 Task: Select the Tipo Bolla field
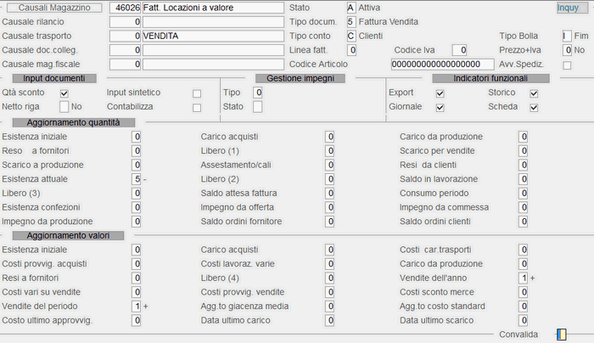click(567, 36)
